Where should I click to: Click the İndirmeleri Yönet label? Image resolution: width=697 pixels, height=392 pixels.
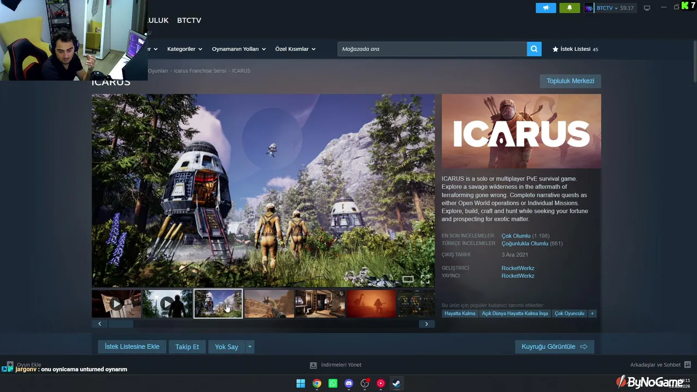[341, 365]
